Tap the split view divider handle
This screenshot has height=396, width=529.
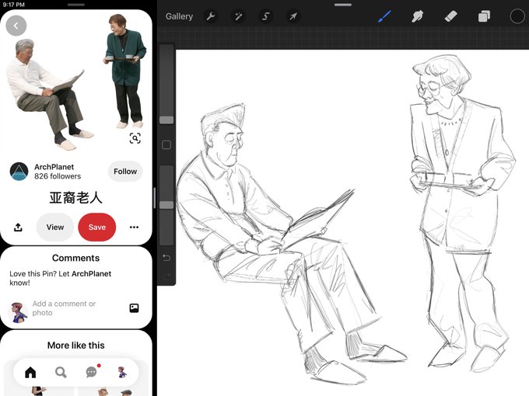(x=155, y=198)
